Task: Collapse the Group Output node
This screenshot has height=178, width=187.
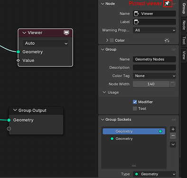Action: click(15, 110)
